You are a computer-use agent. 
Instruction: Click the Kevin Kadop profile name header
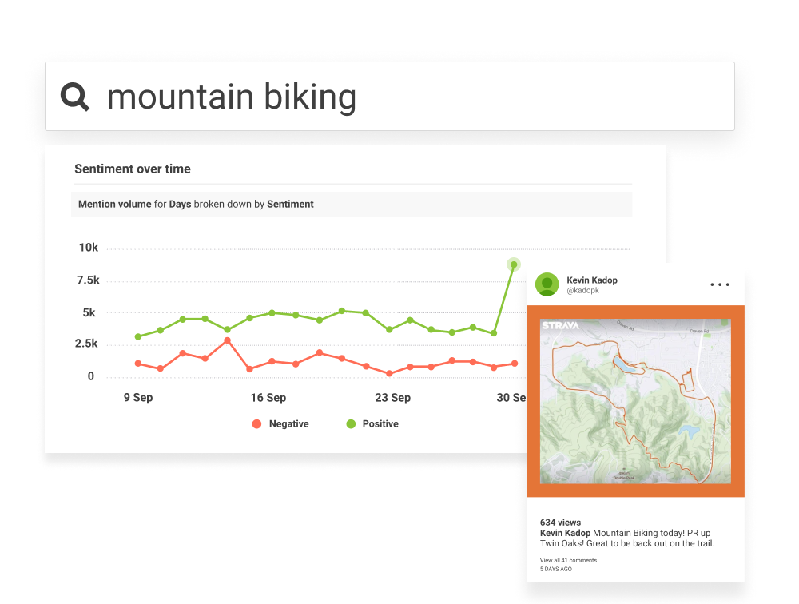[591, 280]
